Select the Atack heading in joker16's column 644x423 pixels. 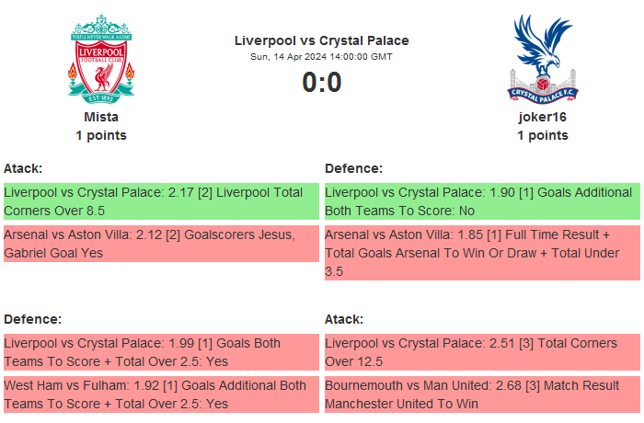344,319
